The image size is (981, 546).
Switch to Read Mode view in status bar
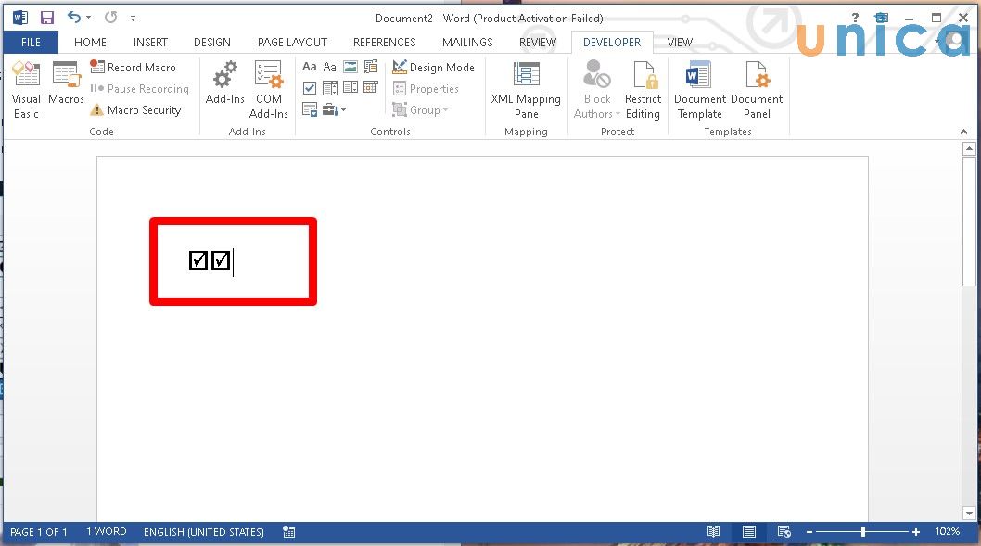pos(713,532)
